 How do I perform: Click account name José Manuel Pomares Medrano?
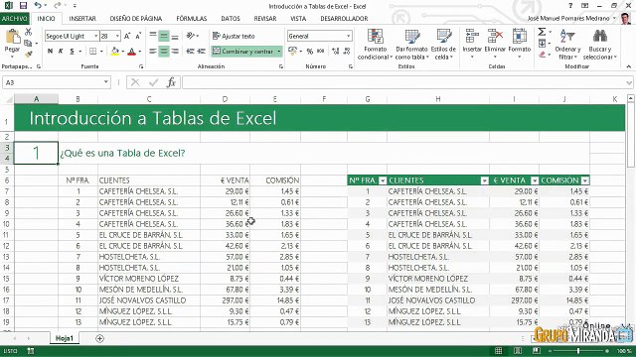(568, 19)
